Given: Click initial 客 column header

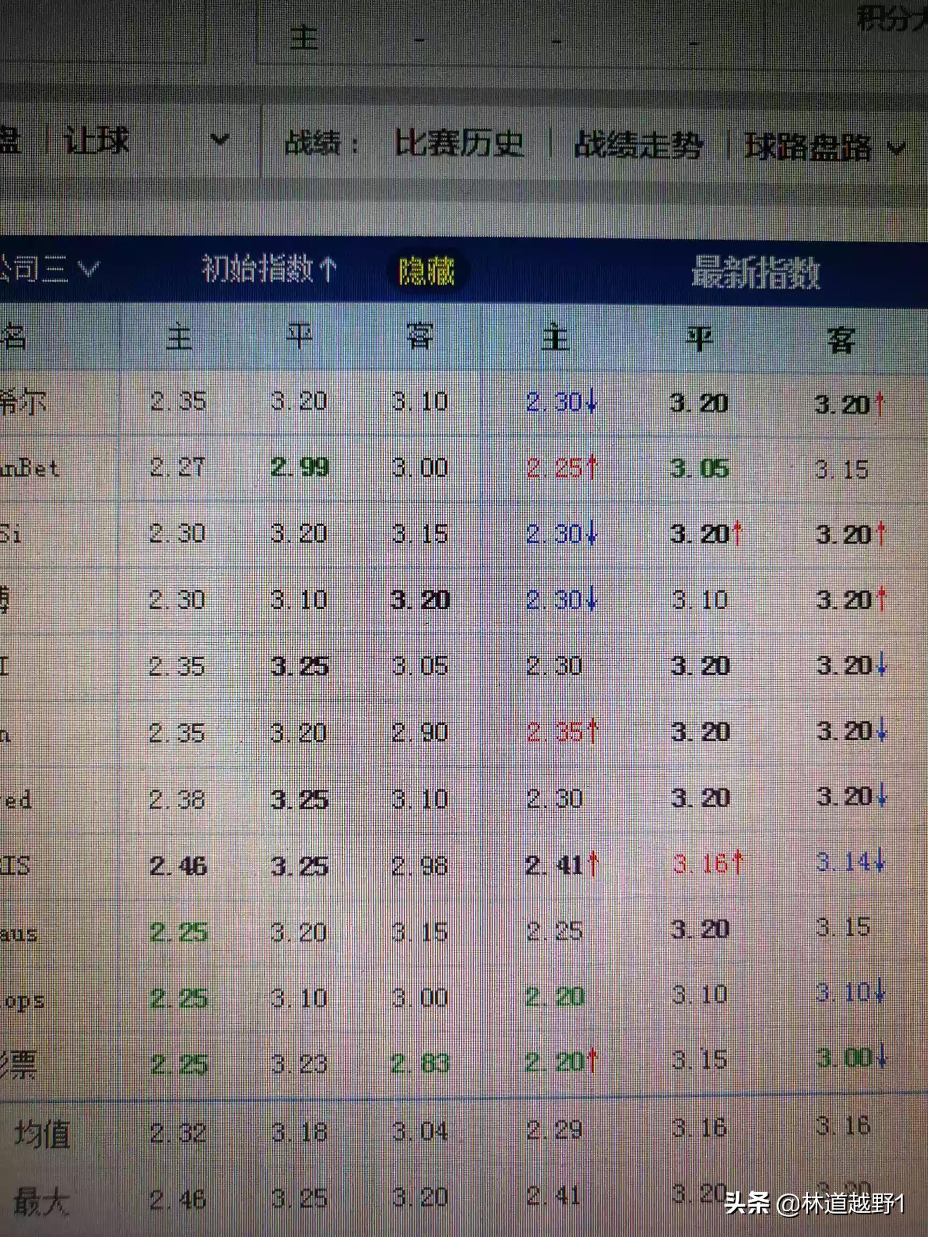Looking at the screenshot, I should point(419,337).
